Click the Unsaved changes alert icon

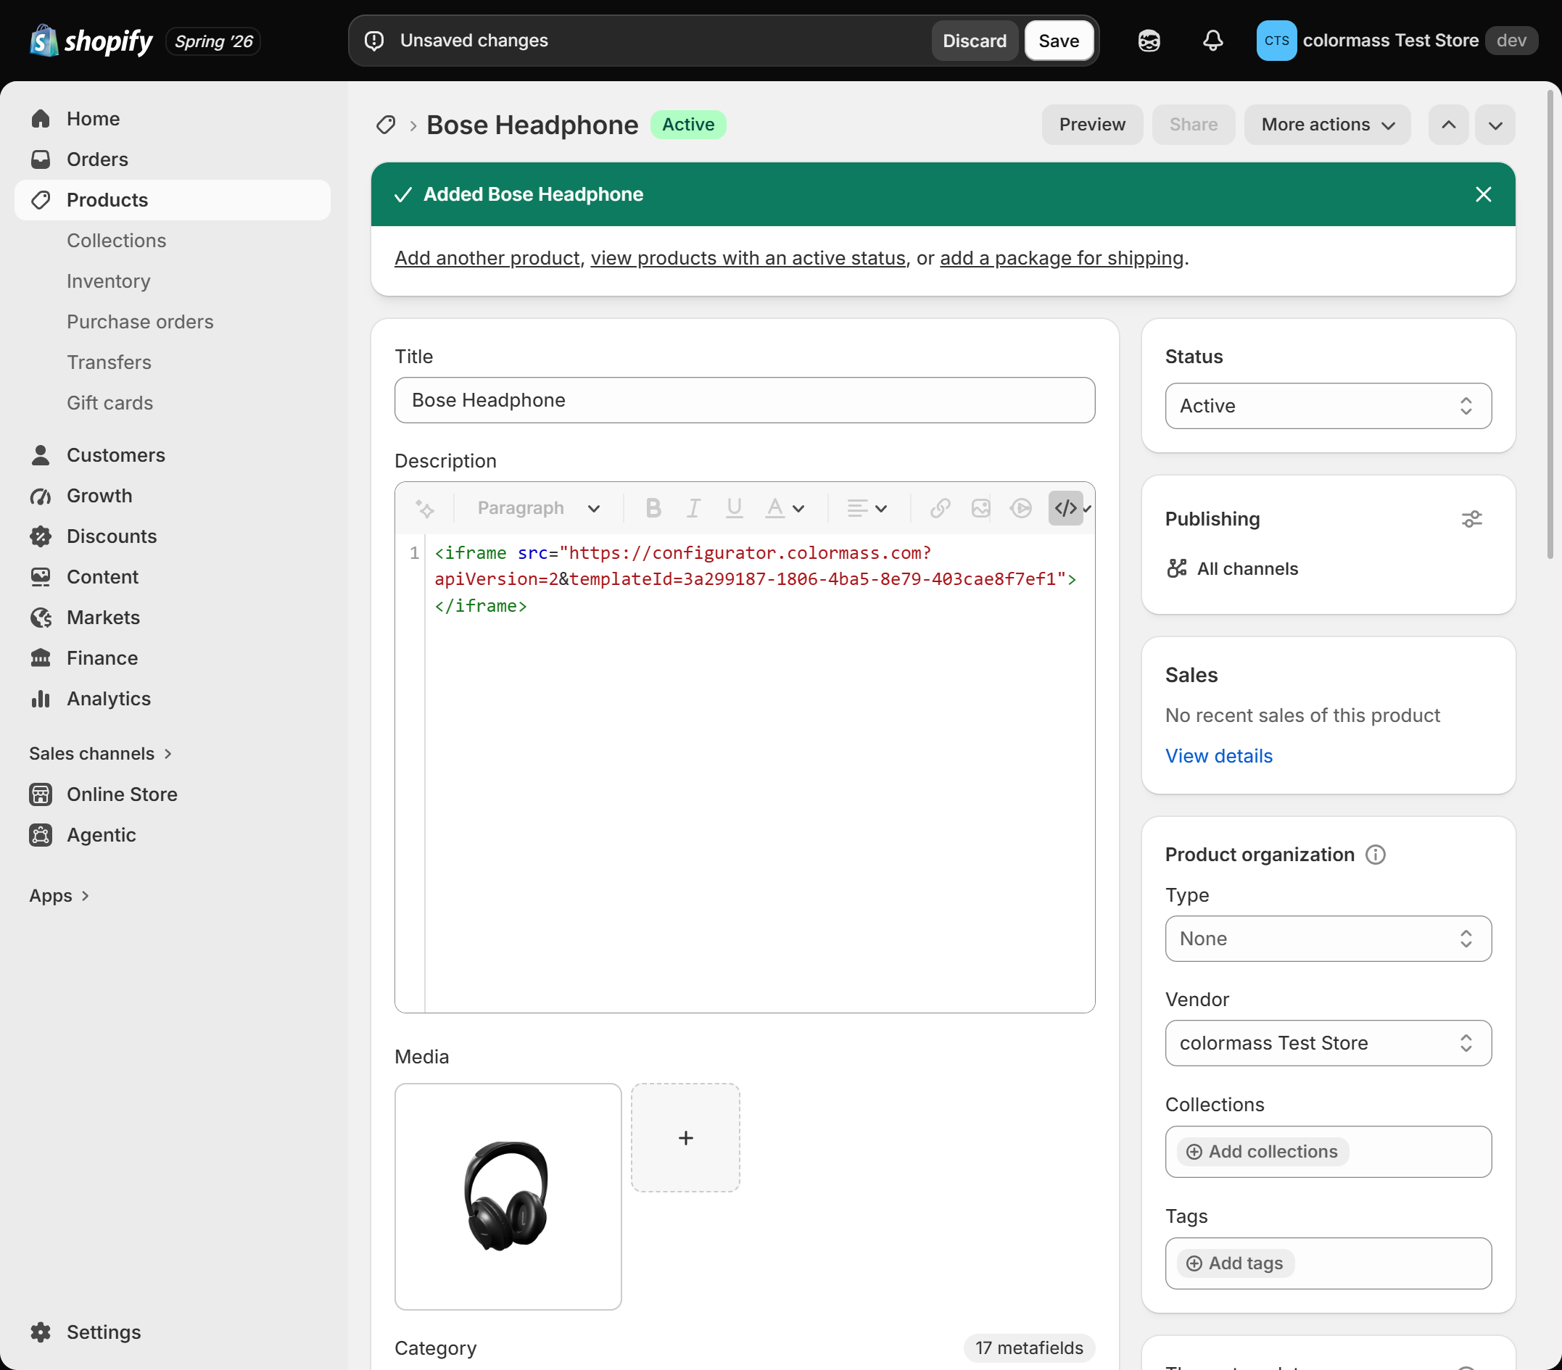[x=374, y=41]
